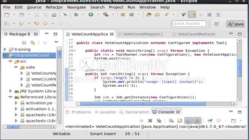This screenshot has width=249, height=140.
Task: Click the Last Edit Location icon
Action: click(37, 24)
